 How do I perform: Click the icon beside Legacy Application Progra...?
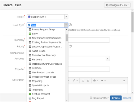tap(30, 47)
